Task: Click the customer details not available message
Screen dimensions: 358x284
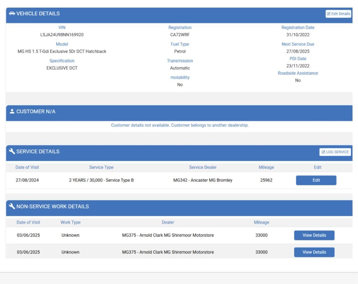Action: pos(180,125)
